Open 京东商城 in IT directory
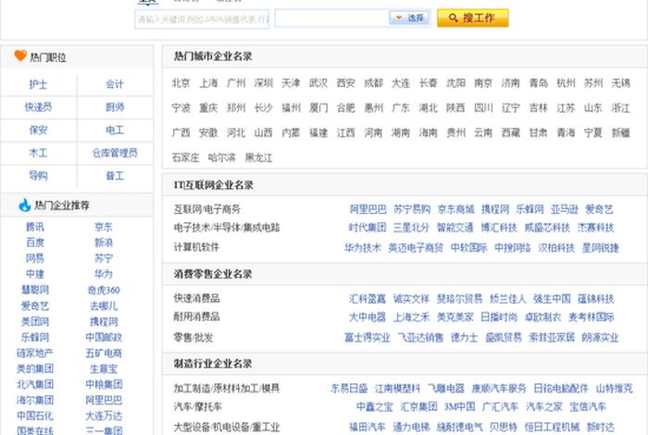Image resolution: width=648 pixels, height=435 pixels. click(x=455, y=209)
